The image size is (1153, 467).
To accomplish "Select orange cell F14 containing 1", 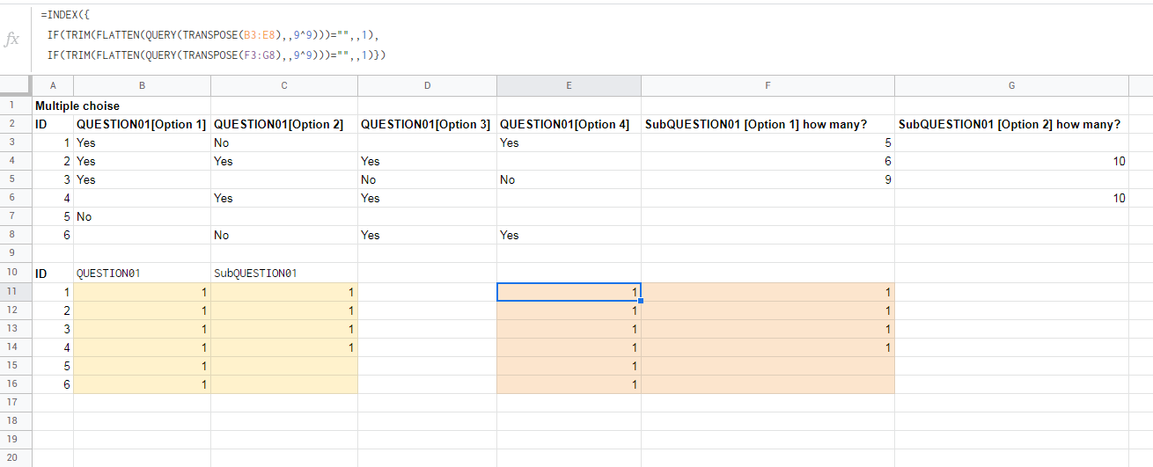I will click(767, 347).
